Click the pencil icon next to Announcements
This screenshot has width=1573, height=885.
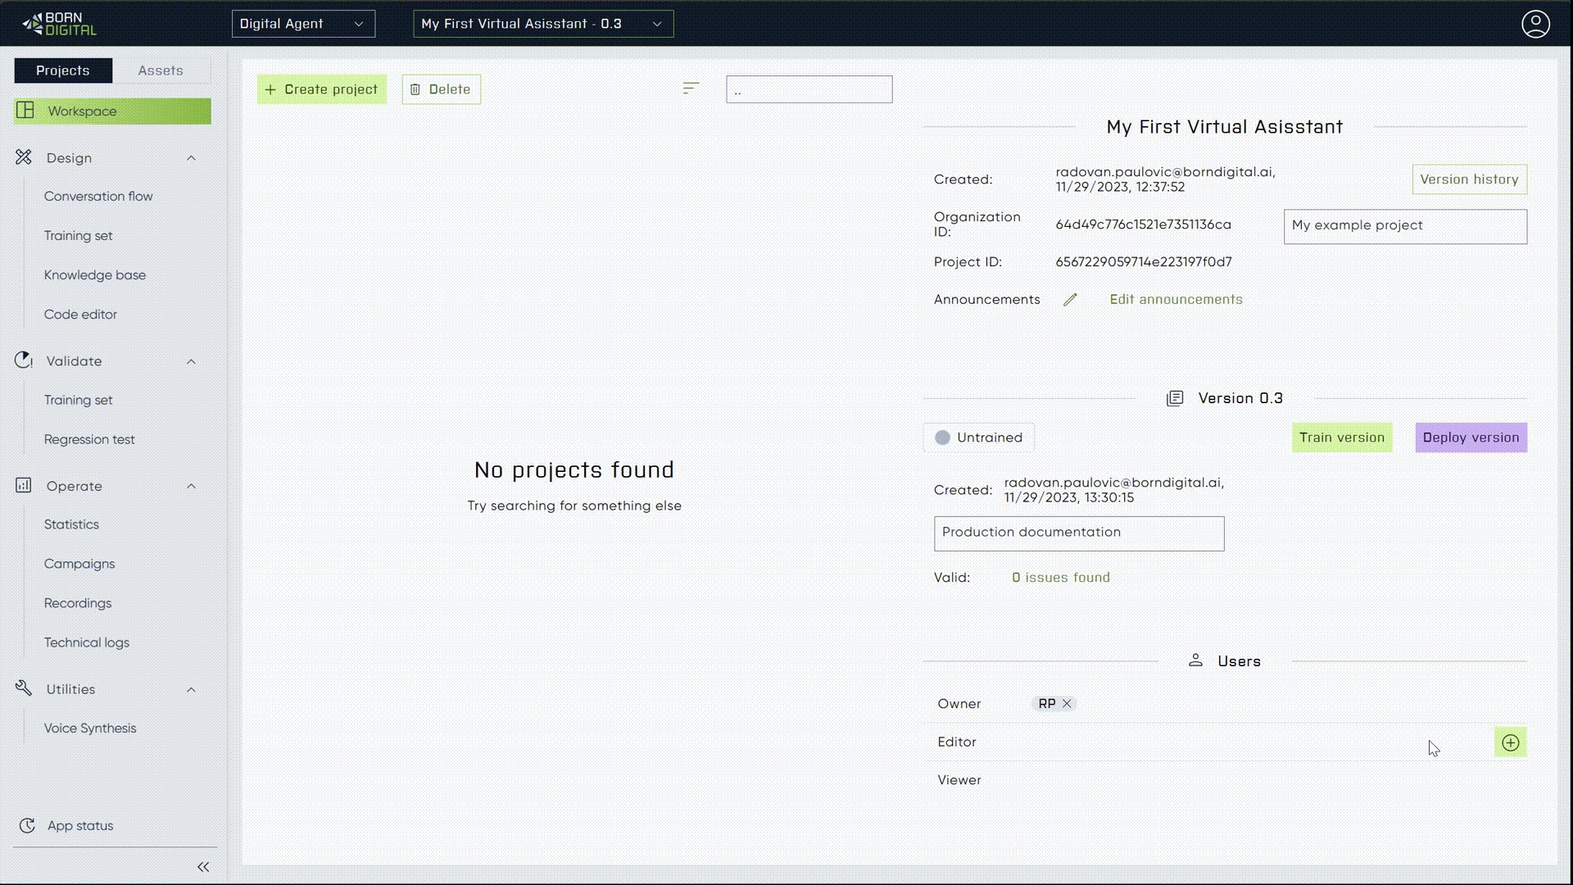click(x=1070, y=300)
